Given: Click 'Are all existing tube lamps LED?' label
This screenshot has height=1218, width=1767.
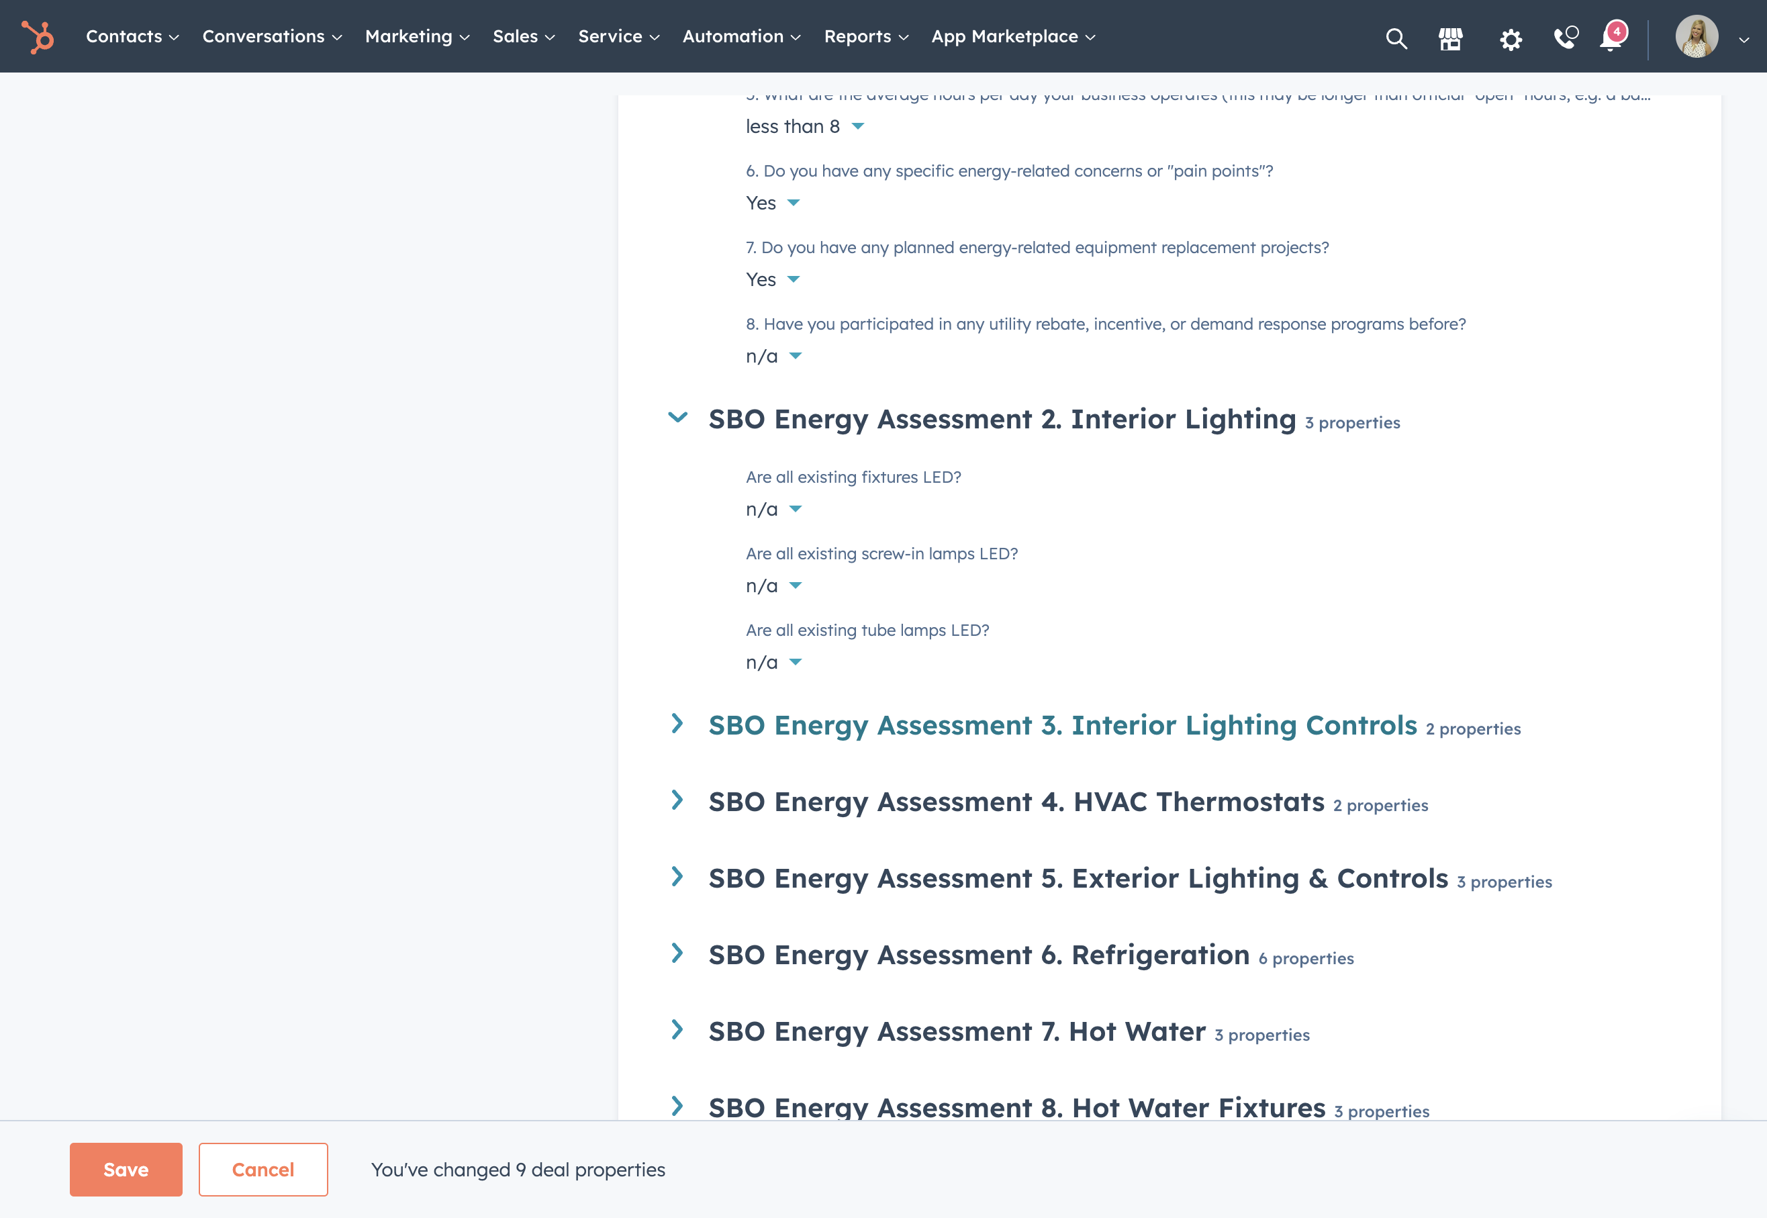Looking at the screenshot, I should click(x=867, y=630).
